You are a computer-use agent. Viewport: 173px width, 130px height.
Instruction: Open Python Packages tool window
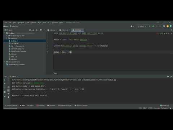tap(65, 105)
